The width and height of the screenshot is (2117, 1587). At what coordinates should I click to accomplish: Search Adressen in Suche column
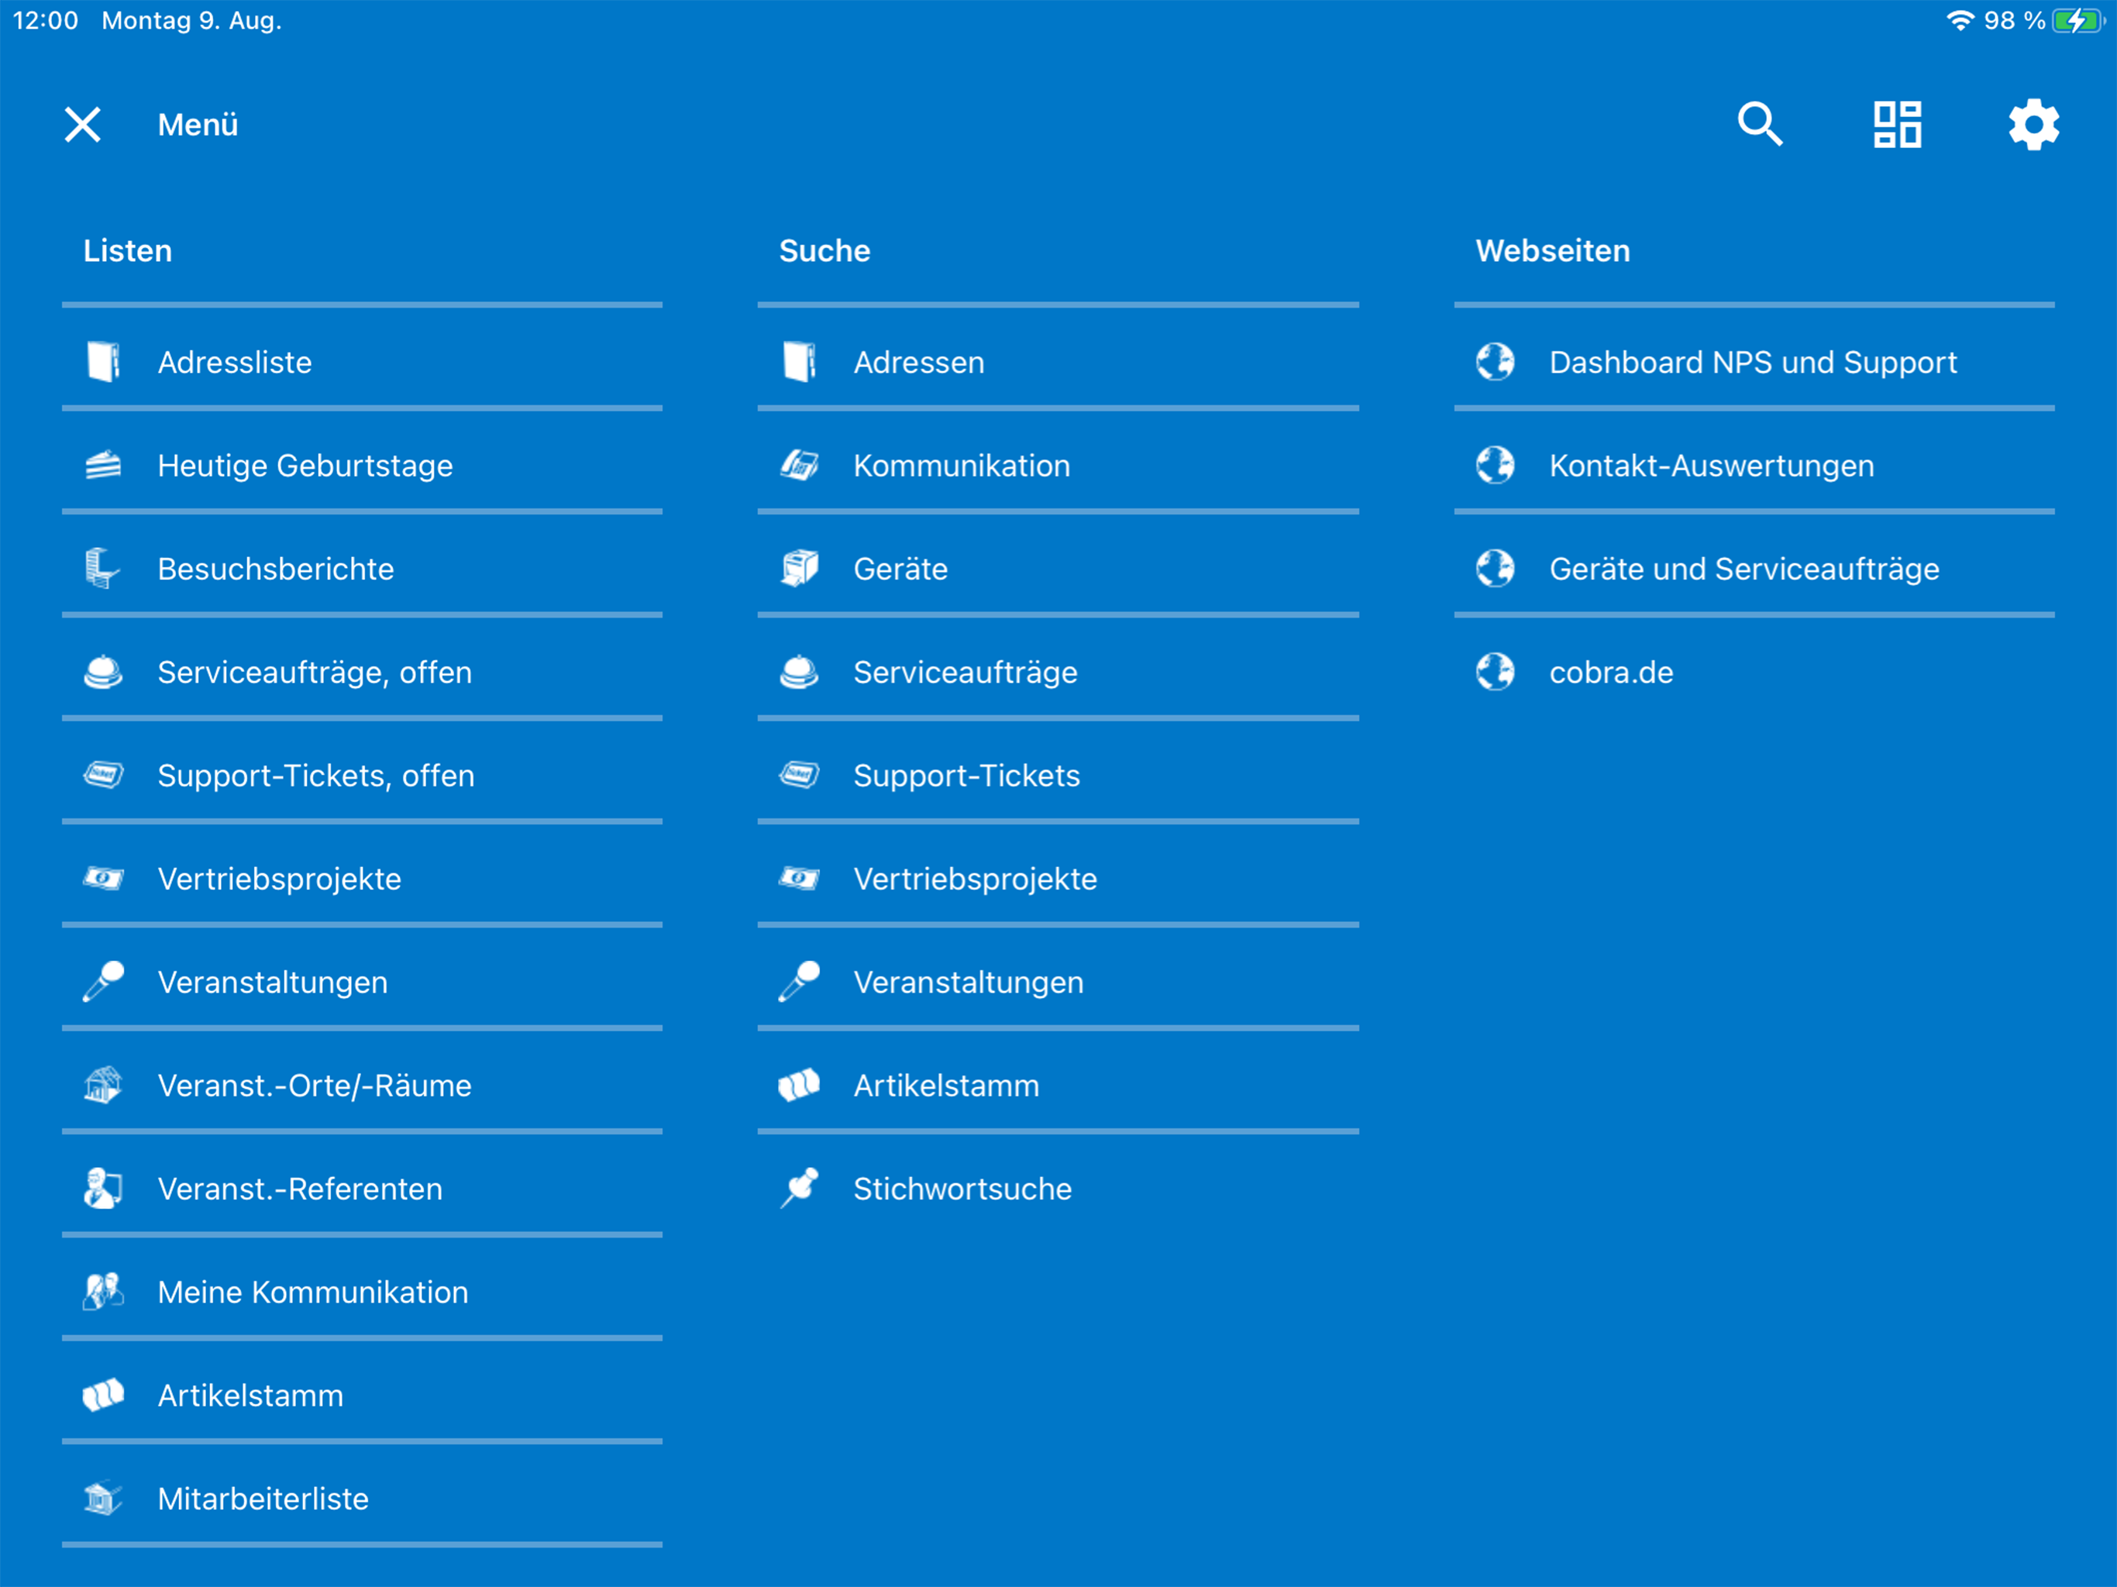(1058, 362)
